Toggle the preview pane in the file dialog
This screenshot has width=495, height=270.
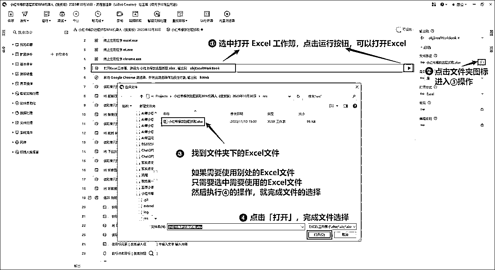pyautogui.click(x=346, y=106)
